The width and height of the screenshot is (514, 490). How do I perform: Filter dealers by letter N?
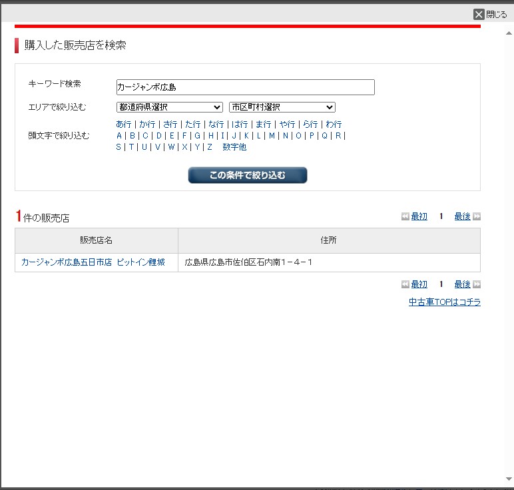click(x=286, y=136)
